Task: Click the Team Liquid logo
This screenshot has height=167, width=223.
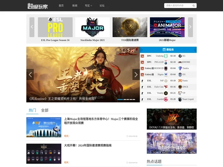Action: (180, 99)
